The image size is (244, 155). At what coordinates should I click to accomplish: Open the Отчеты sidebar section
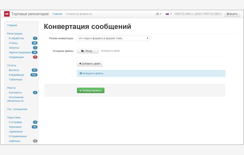coord(11,65)
